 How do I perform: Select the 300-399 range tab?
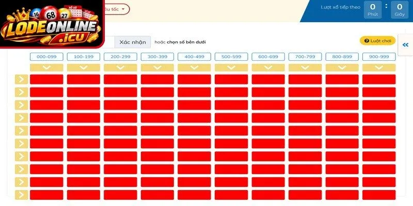pos(157,57)
